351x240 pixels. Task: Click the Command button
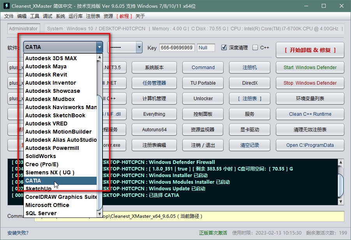pyautogui.click(x=203, y=68)
